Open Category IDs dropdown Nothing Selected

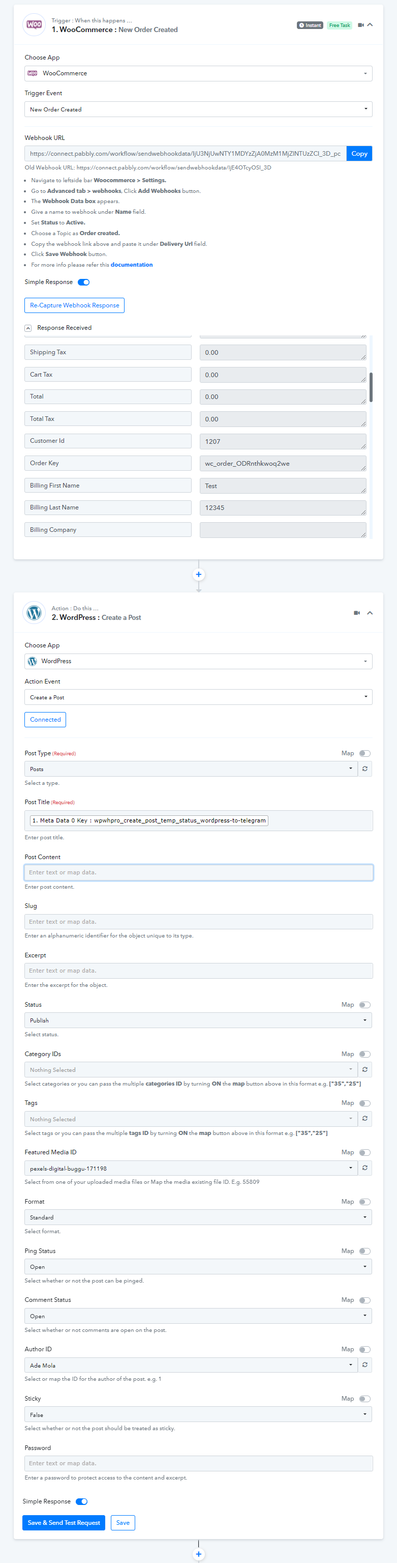coord(191,1070)
